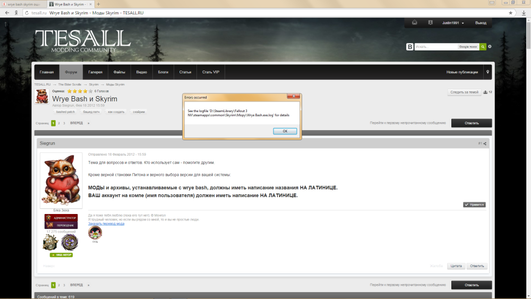Click the second round award medal under post count
The width and height of the screenshot is (531, 299).
(70, 243)
